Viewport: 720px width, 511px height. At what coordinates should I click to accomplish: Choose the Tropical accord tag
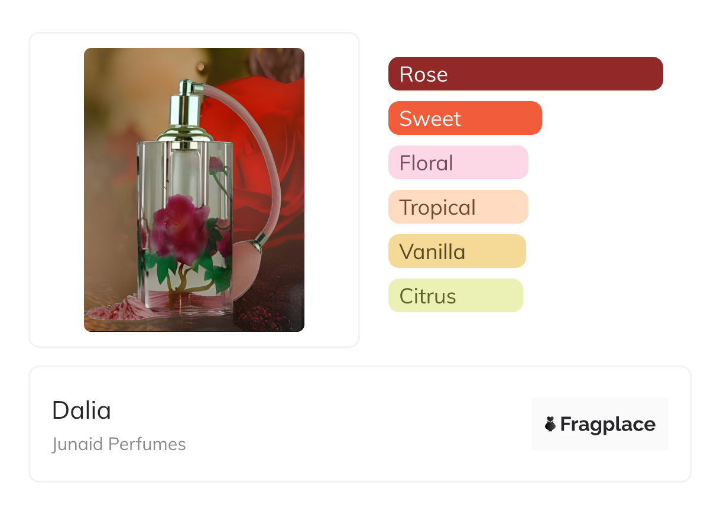point(458,207)
